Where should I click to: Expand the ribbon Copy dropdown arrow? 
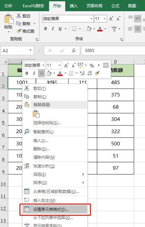pyautogui.click(x=34, y=23)
